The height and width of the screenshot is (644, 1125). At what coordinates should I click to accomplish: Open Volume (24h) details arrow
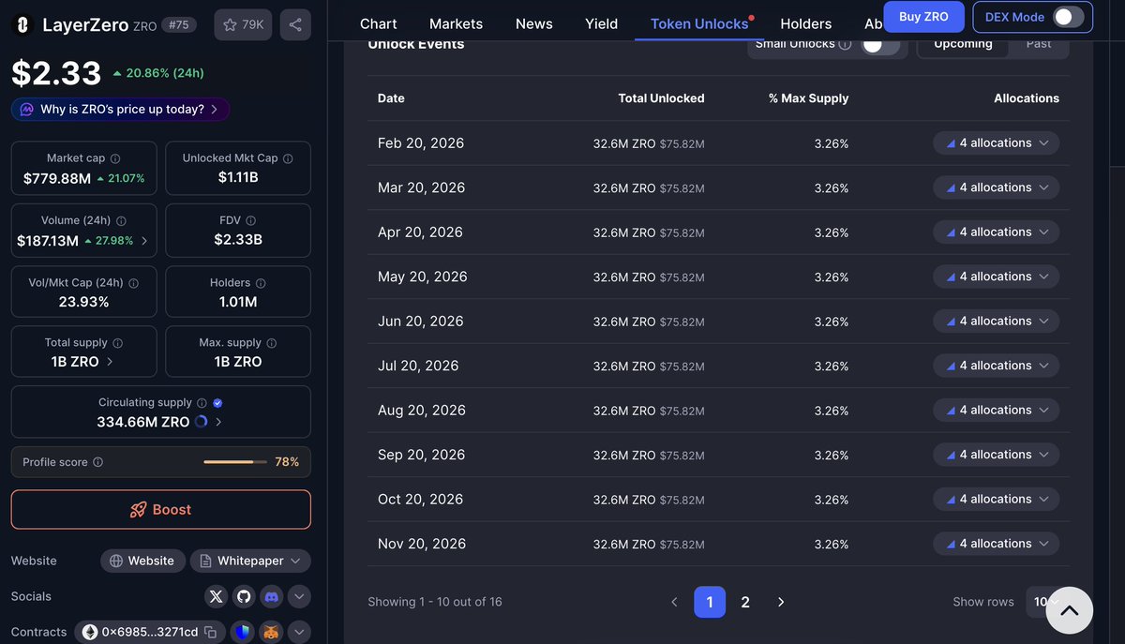point(143,241)
